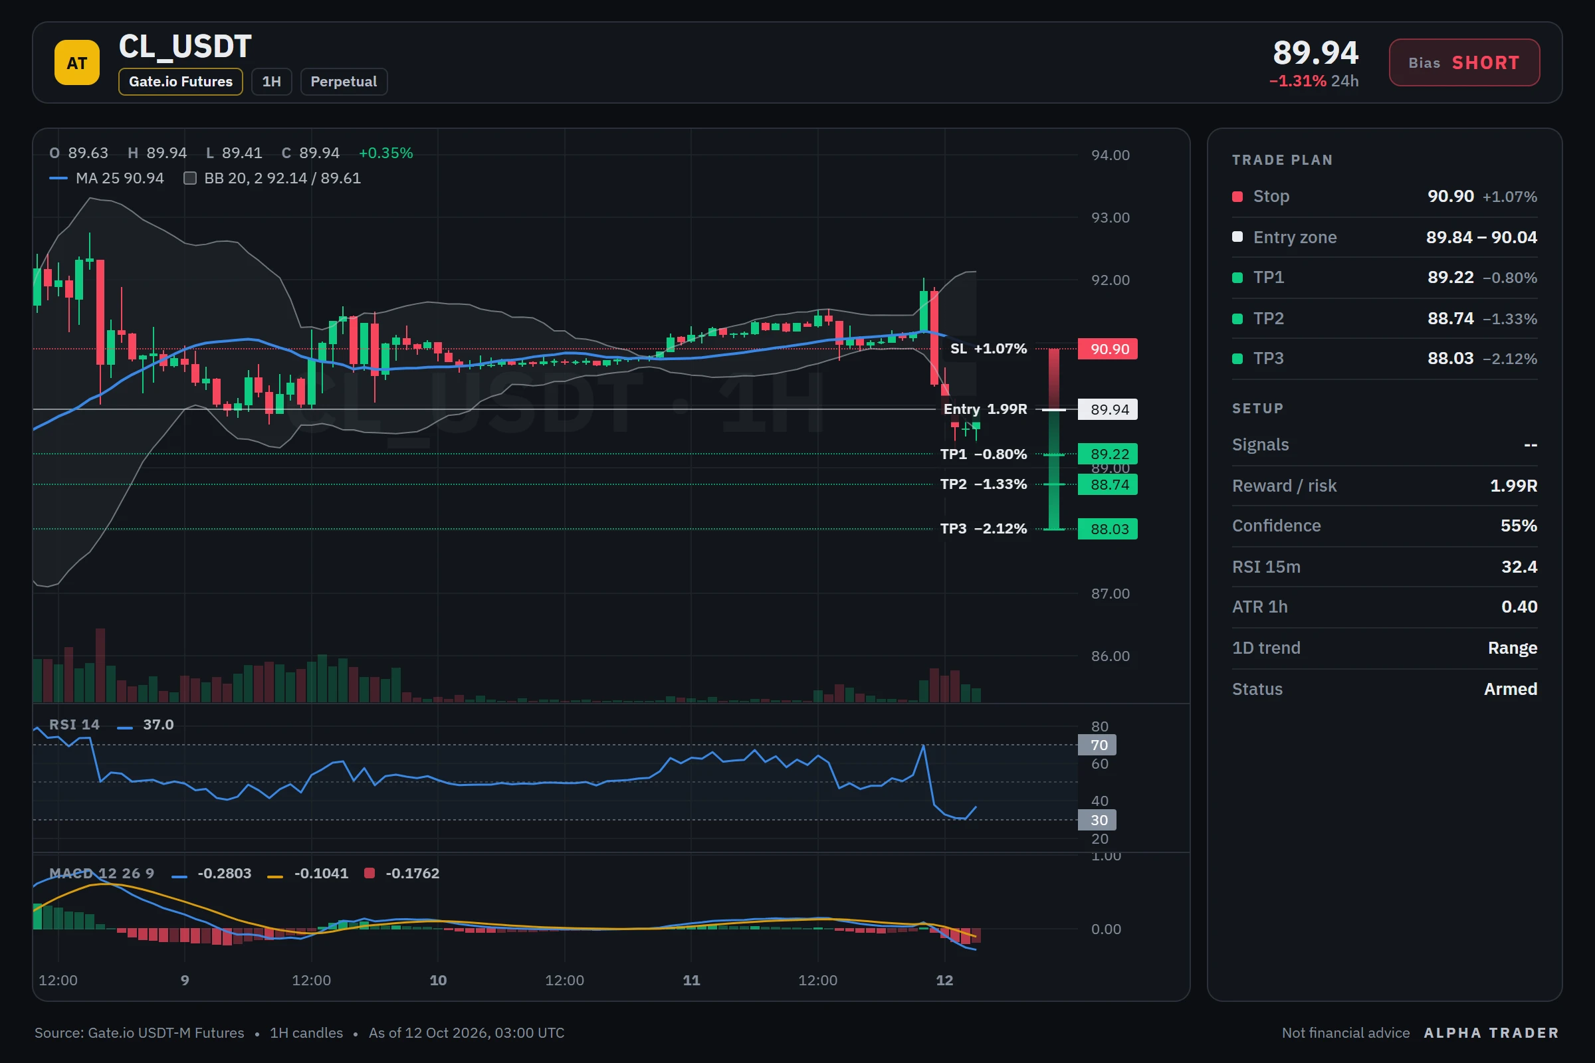Viewport: 1595px width, 1063px height.
Task: Select the Perpetual contract chip
Action: click(x=343, y=81)
